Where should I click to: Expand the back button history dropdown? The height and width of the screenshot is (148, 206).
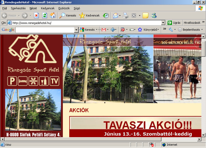[x=19, y=16]
